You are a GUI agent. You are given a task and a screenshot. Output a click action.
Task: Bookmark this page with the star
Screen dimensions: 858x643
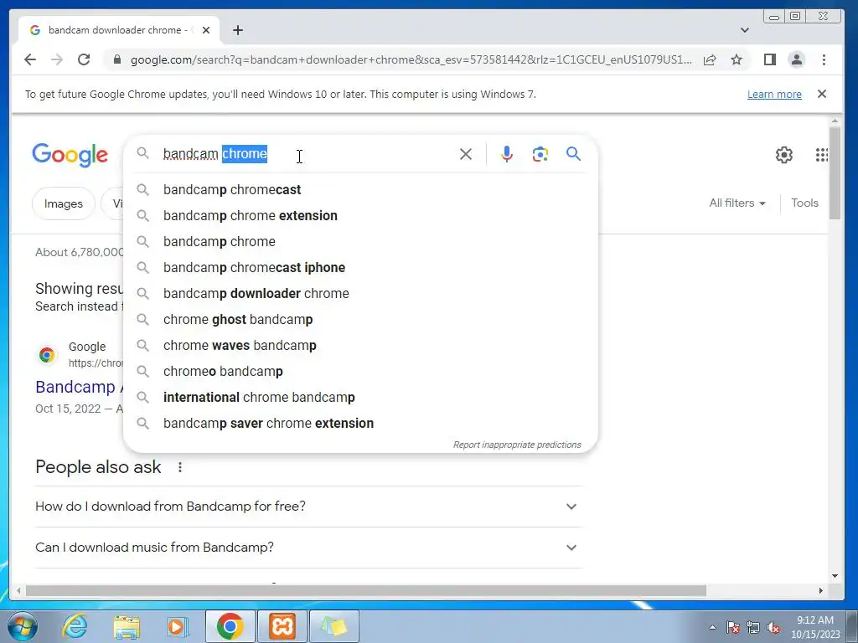(737, 59)
